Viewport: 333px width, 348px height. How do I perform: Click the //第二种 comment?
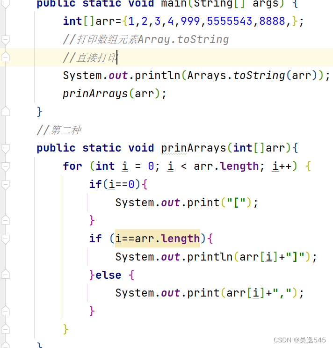[59, 130]
